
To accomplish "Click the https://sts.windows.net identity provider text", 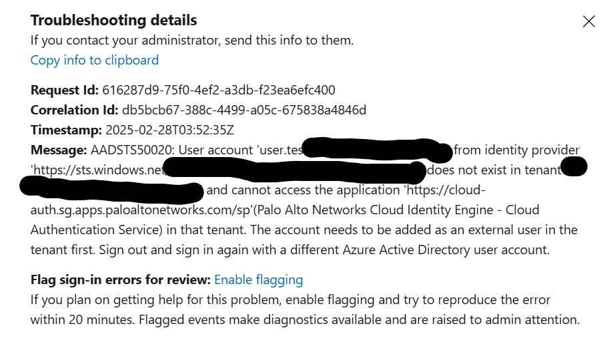I will [x=97, y=170].
